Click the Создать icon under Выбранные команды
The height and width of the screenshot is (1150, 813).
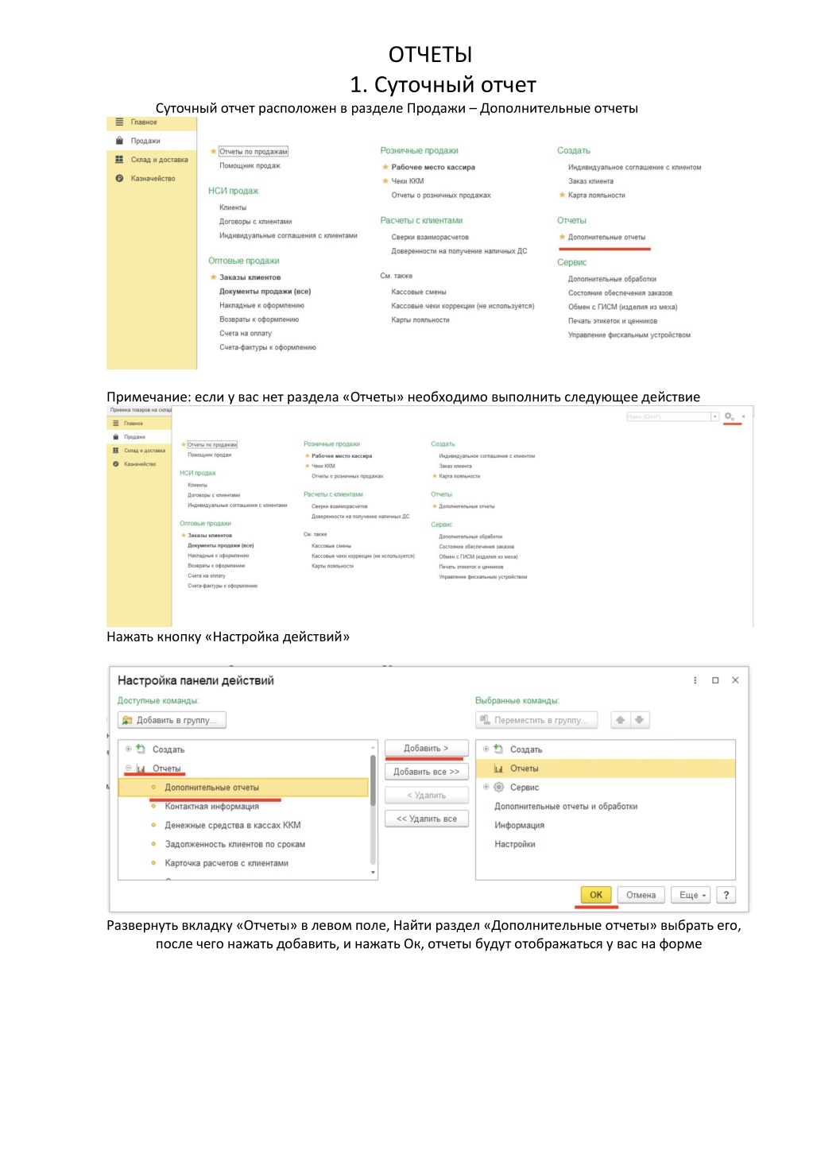click(x=498, y=749)
